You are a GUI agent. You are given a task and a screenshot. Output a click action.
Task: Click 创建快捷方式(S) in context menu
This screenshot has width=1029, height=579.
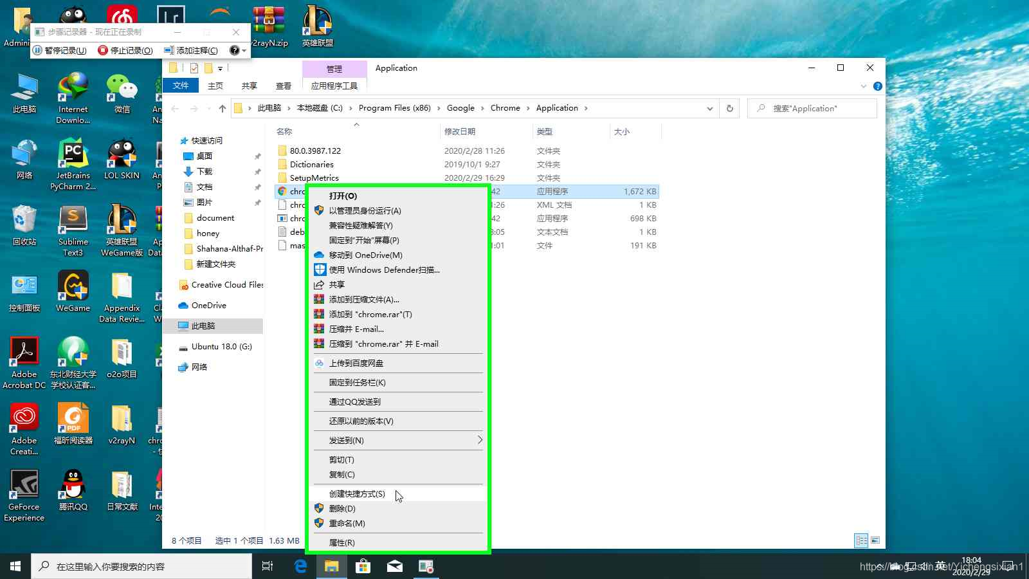[398, 493]
